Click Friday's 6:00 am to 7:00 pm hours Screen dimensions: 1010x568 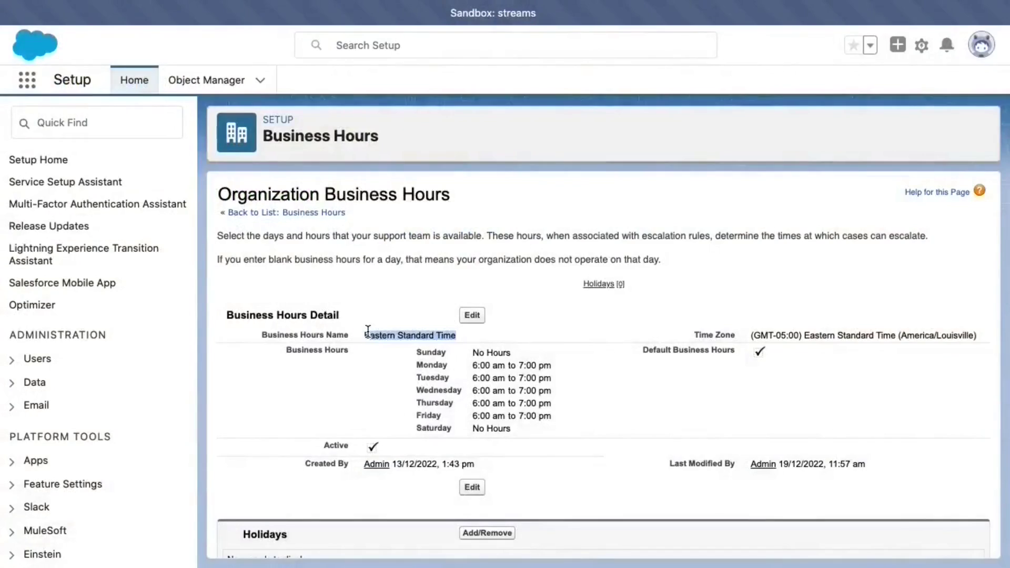511,415
